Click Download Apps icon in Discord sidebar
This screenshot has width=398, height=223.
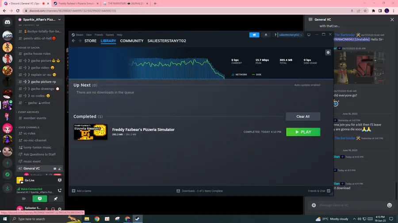[8, 188]
